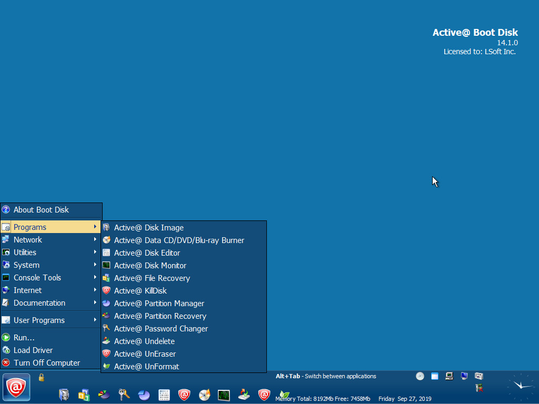Open the computer monitor-graph tray icon
The width and height of the screenshot is (539, 404).
[450, 376]
